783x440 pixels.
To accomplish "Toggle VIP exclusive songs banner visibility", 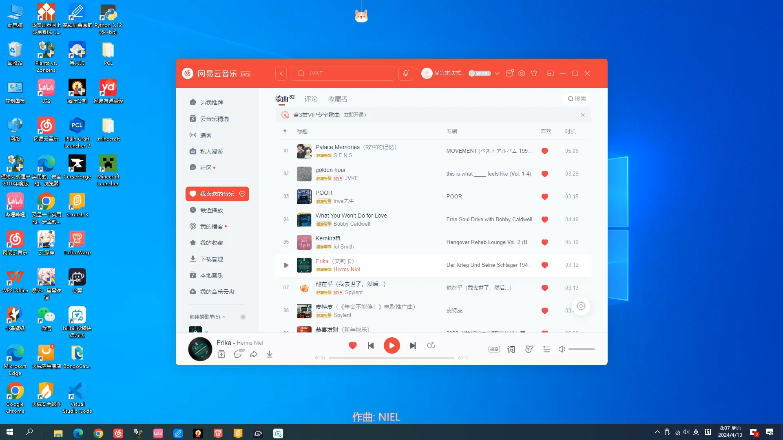I will tap(582, 114).
